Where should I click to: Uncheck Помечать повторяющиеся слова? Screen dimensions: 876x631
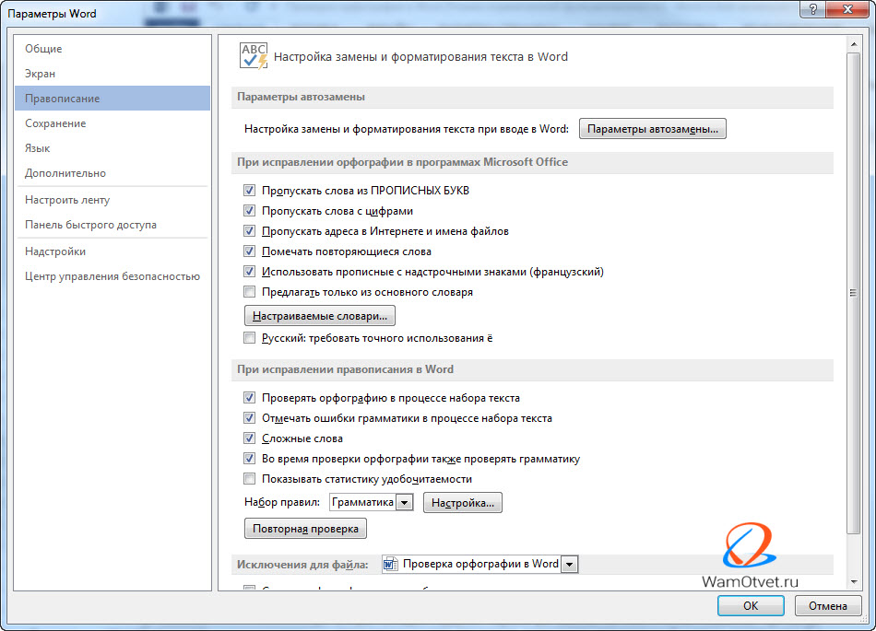[x=249, y=251]
